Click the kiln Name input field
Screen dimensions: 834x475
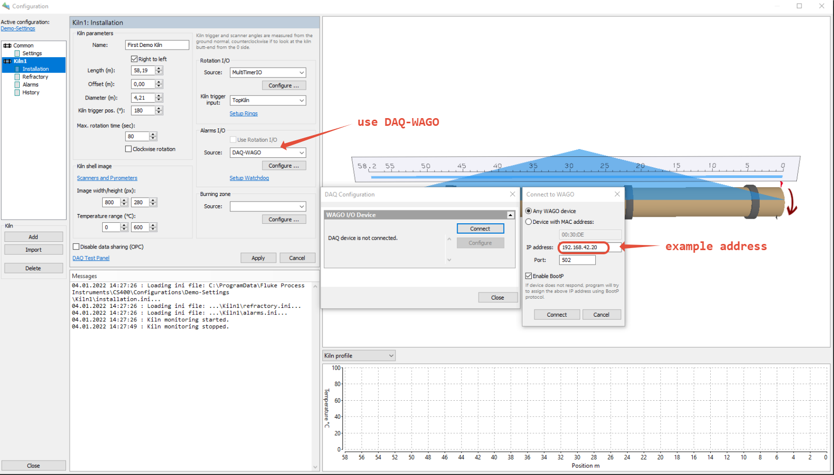[x=157, y=45]
